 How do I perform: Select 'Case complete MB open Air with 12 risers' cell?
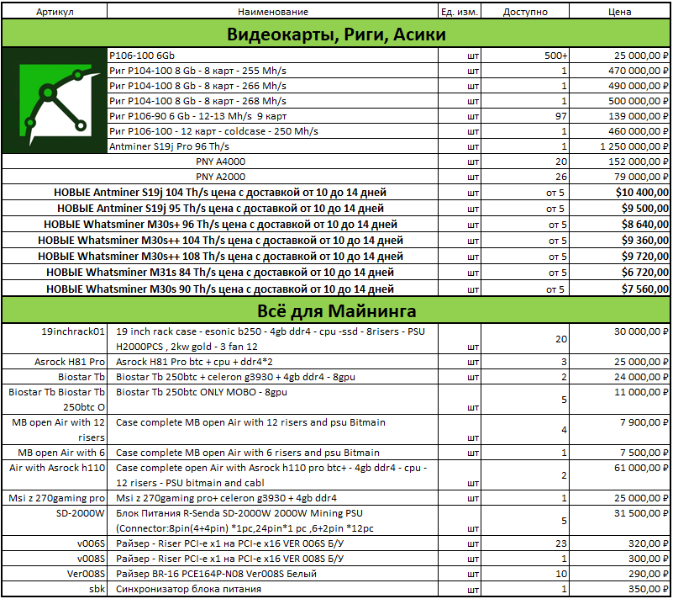coord(272,429)
